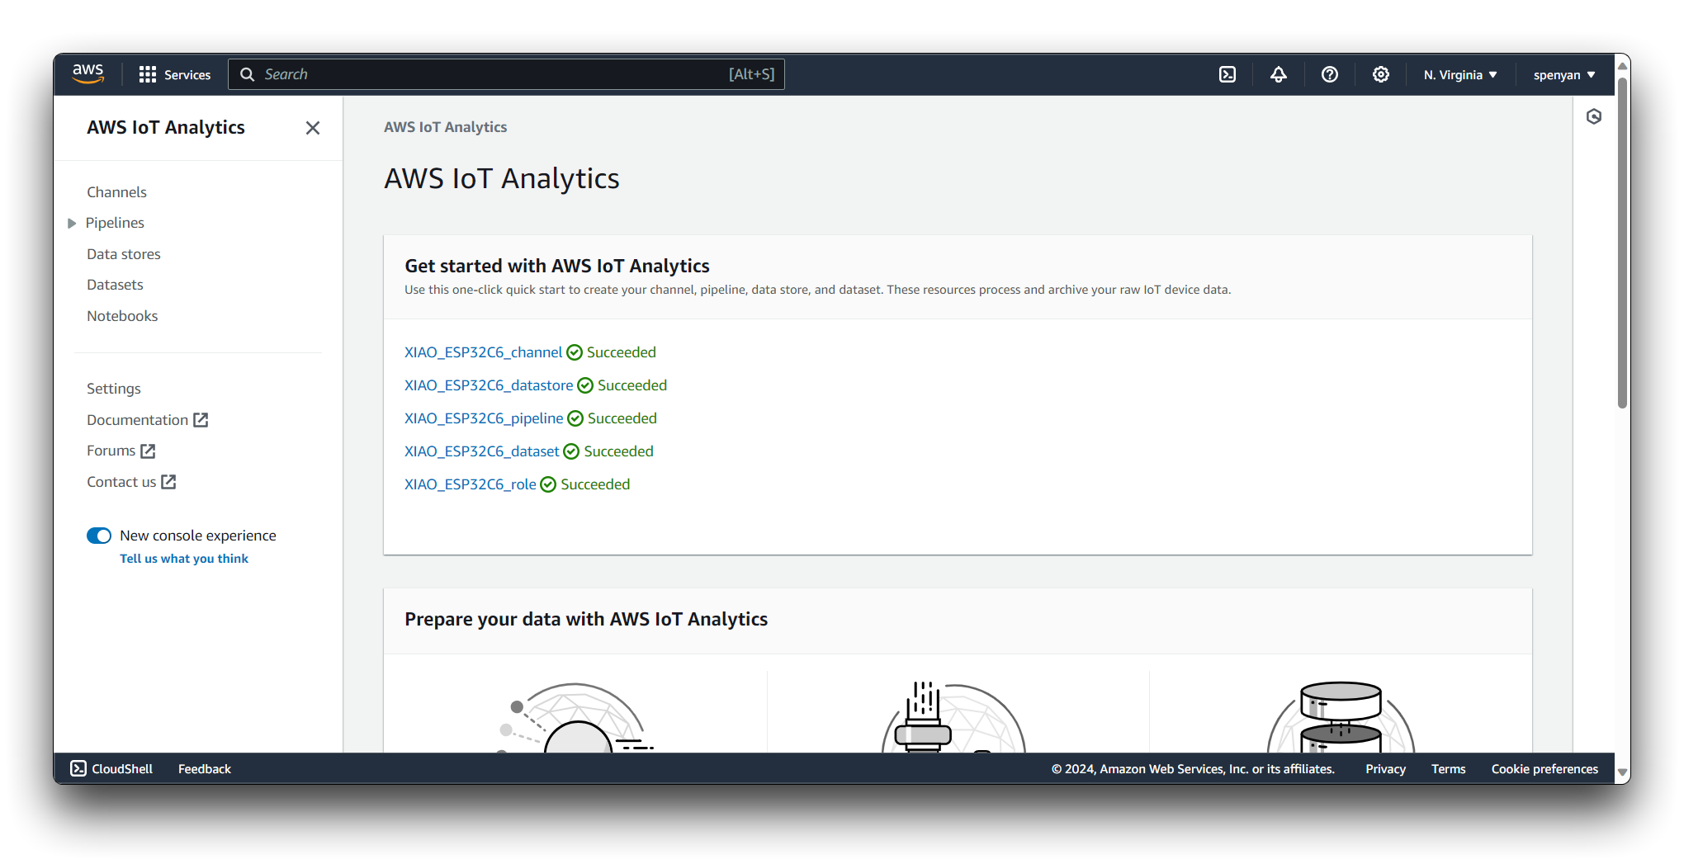The image size is (1684, 864).
Task: Click Tell us what you think link
Action: pos(184,559)
